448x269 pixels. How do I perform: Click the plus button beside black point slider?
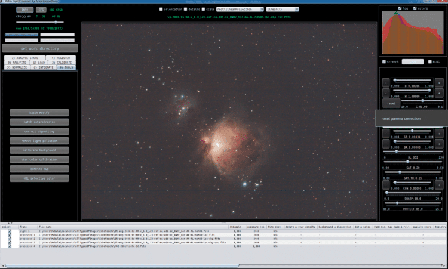coord(439,83)
